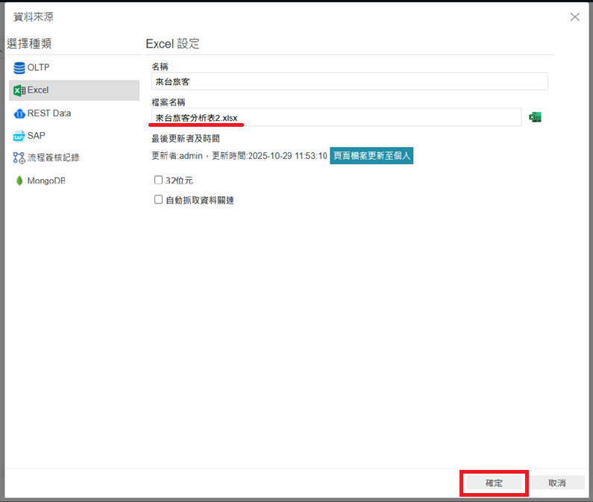Choose the MongoDB text label
This screenshot has height=502, width=593.
click(46, 181)
